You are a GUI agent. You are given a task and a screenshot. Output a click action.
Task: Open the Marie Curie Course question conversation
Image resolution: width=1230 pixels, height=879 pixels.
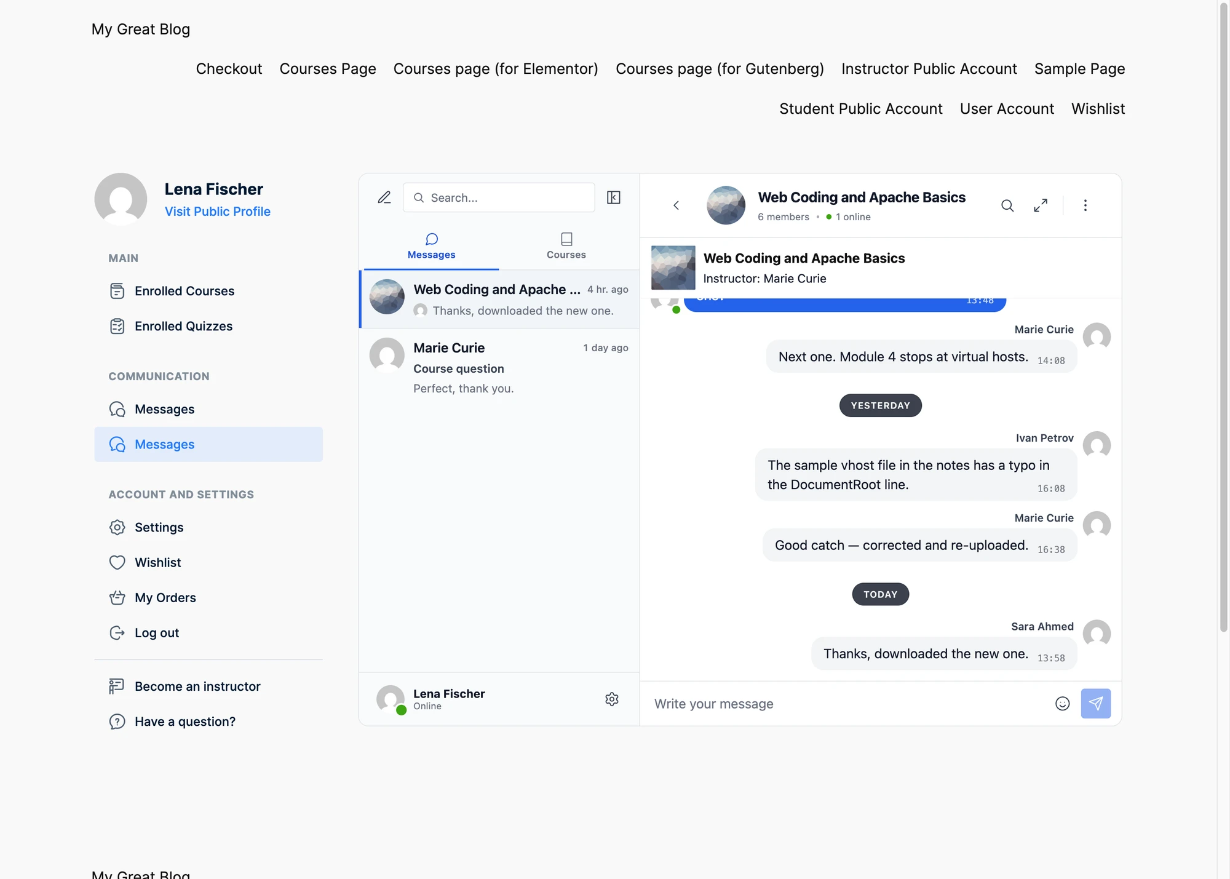(x=499, y=367)
